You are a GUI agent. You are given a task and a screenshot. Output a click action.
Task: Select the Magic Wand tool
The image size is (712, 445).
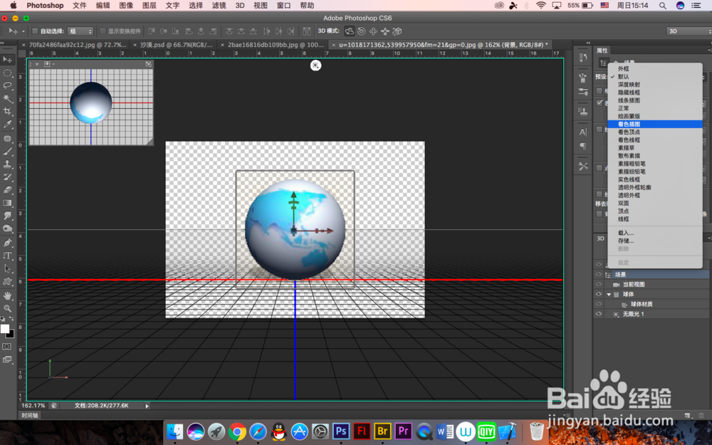pos(7,98)
